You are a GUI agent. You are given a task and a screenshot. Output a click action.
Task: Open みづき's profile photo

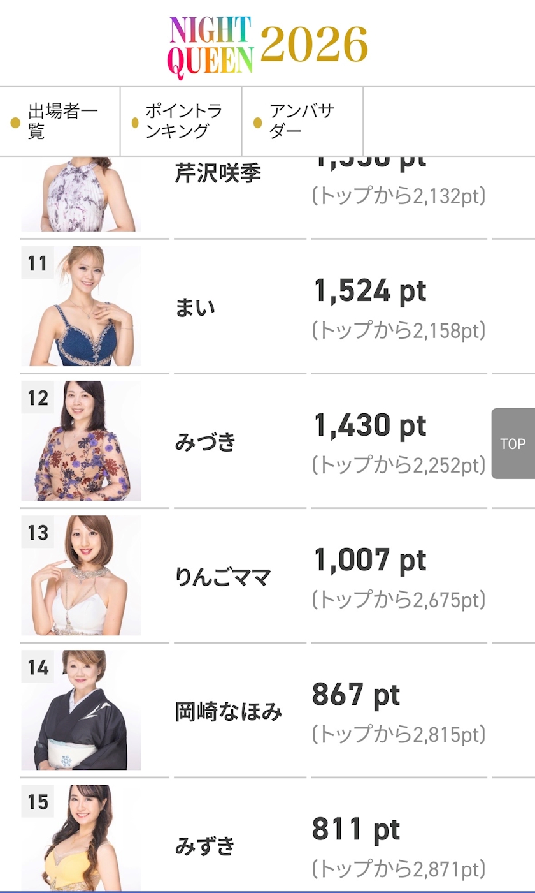click(x=81, y=441)
